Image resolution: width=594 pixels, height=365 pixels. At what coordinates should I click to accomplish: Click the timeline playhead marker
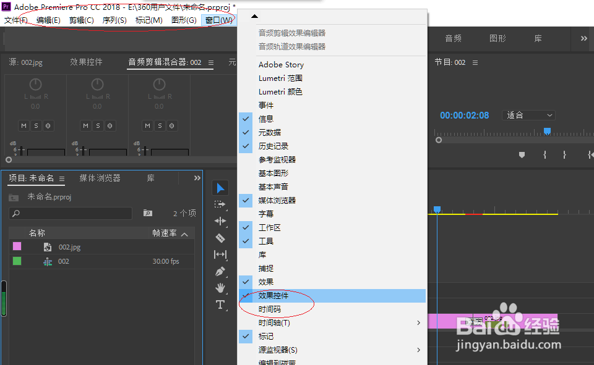[437, 209]
